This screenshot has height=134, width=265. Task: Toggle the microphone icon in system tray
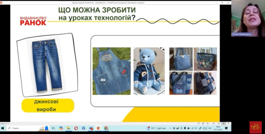click(185, 128)
